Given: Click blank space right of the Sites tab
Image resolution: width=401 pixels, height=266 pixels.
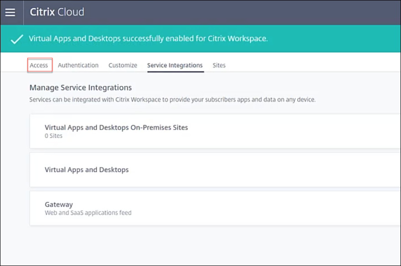Looking at the screenshot, I should (310, 65).
